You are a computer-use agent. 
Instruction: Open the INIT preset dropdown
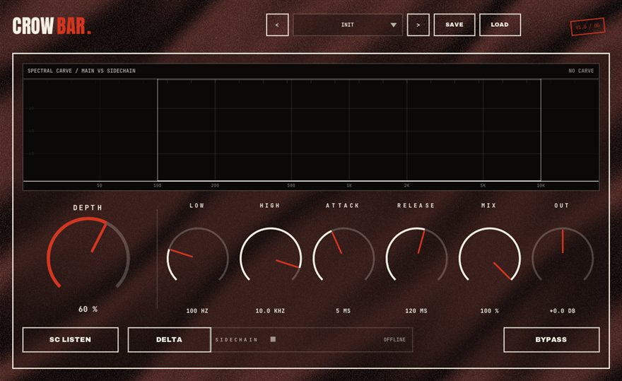pos(348,25)
